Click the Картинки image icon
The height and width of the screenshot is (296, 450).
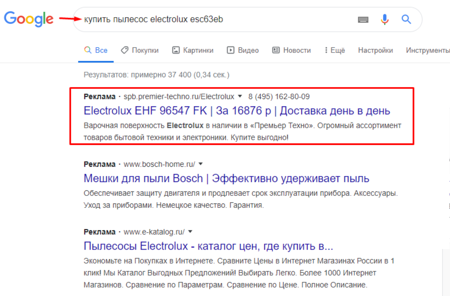click(x=176, y=50)
